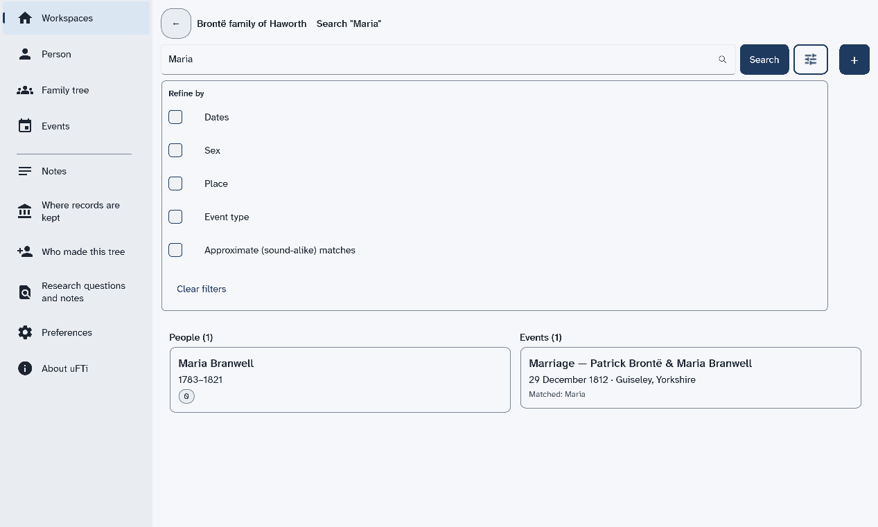
Task: Click the plus add button
Action: point(854,60)
